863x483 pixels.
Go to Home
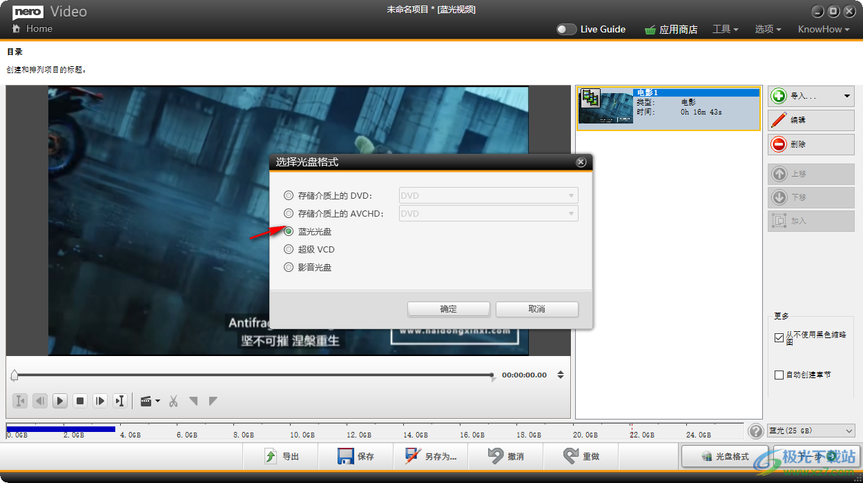32,28
